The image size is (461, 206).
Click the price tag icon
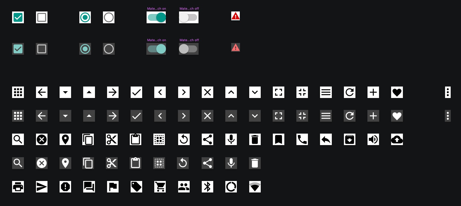point(136,187)
